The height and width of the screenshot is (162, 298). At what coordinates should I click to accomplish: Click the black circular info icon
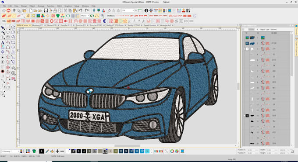146,10
